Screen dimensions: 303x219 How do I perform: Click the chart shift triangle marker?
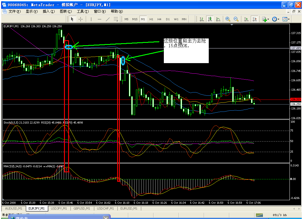[232, 25]
